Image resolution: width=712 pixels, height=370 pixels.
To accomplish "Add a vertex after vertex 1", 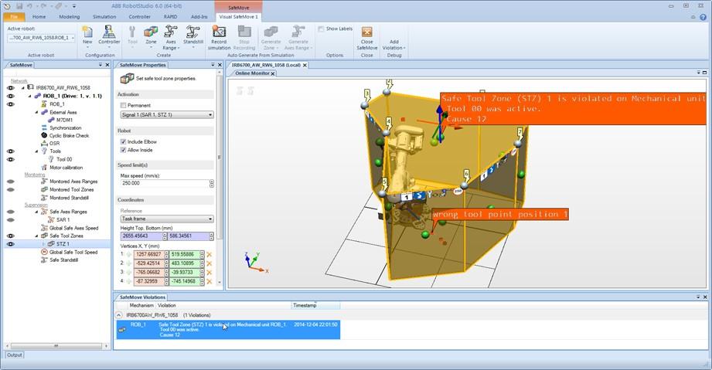I will click(x=129, y=255).
